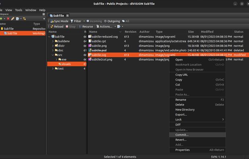Screen dimensions: 249x159
Task: Open the View menu
Action: pos(9,10)
